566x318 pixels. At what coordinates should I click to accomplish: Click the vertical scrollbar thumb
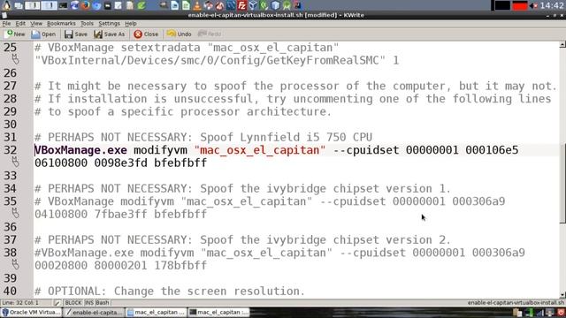point(562,183)
